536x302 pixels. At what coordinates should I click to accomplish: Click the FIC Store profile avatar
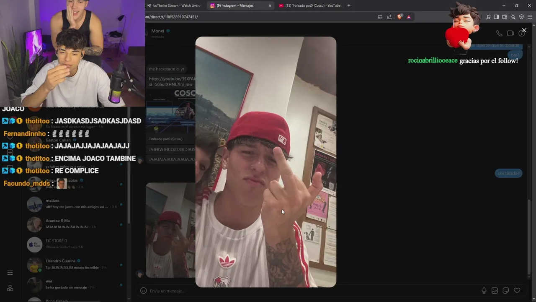coord(34,244)
